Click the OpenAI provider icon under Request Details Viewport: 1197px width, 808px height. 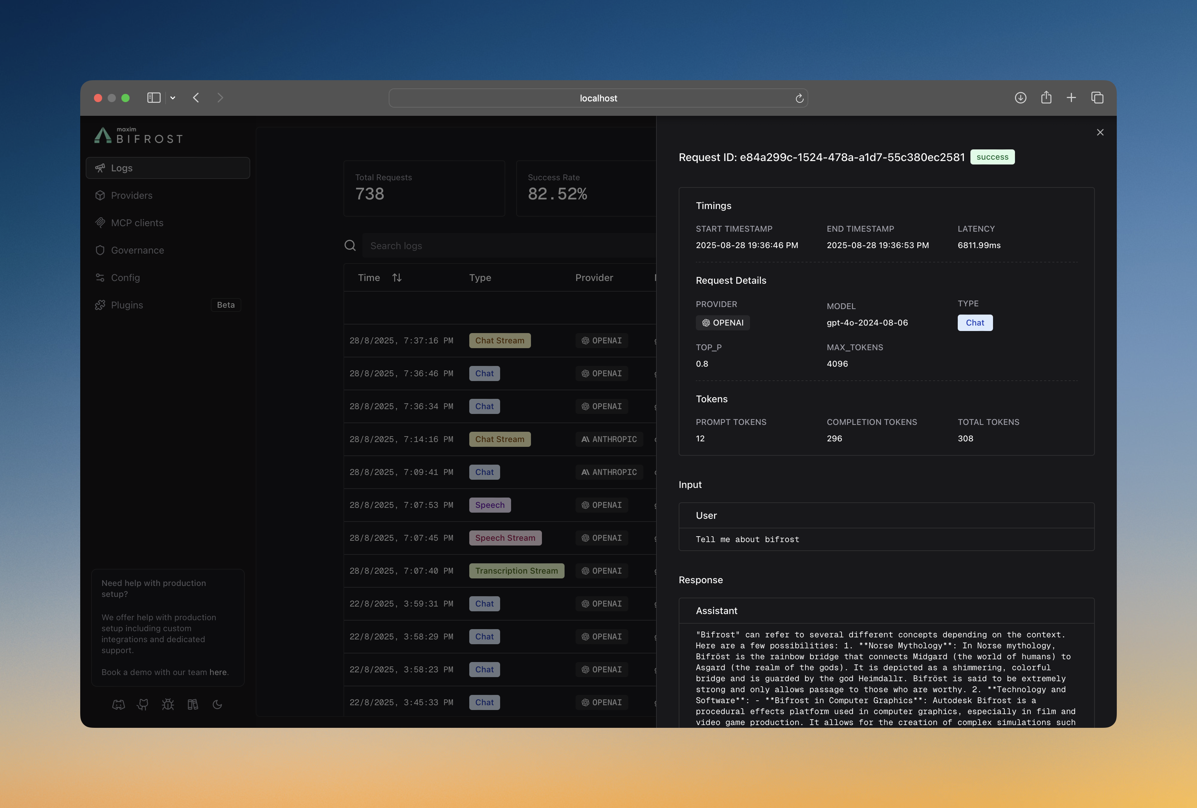point(706,323)
